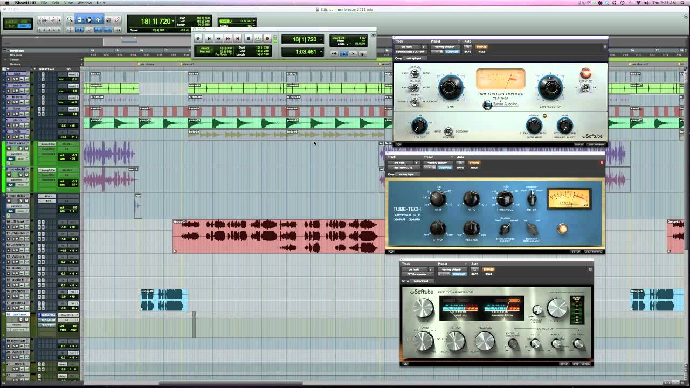Select the Trim tool
This screenshot has height=388, width=690.
[x=79, y=20]
